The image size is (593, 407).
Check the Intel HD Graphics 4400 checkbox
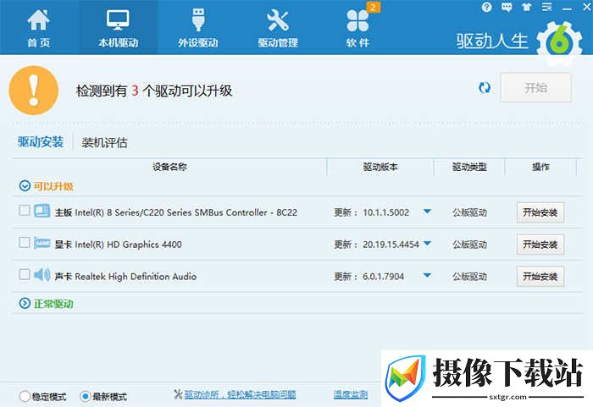pyautogui.click(x=25, y=242)
